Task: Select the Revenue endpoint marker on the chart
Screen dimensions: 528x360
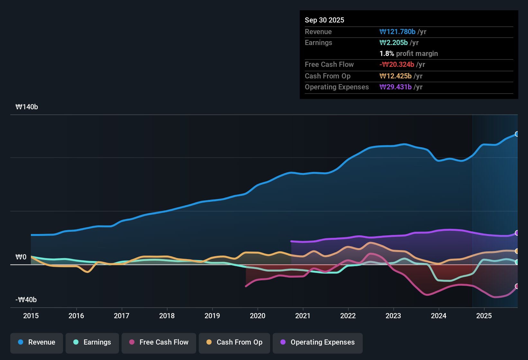Action: [517, 134]
